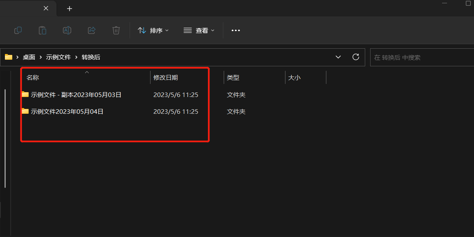Viewport: 474px width, 237px height.
Task: Click the 类型 column header
Action: pyautogui.click(x=233, y=77)
